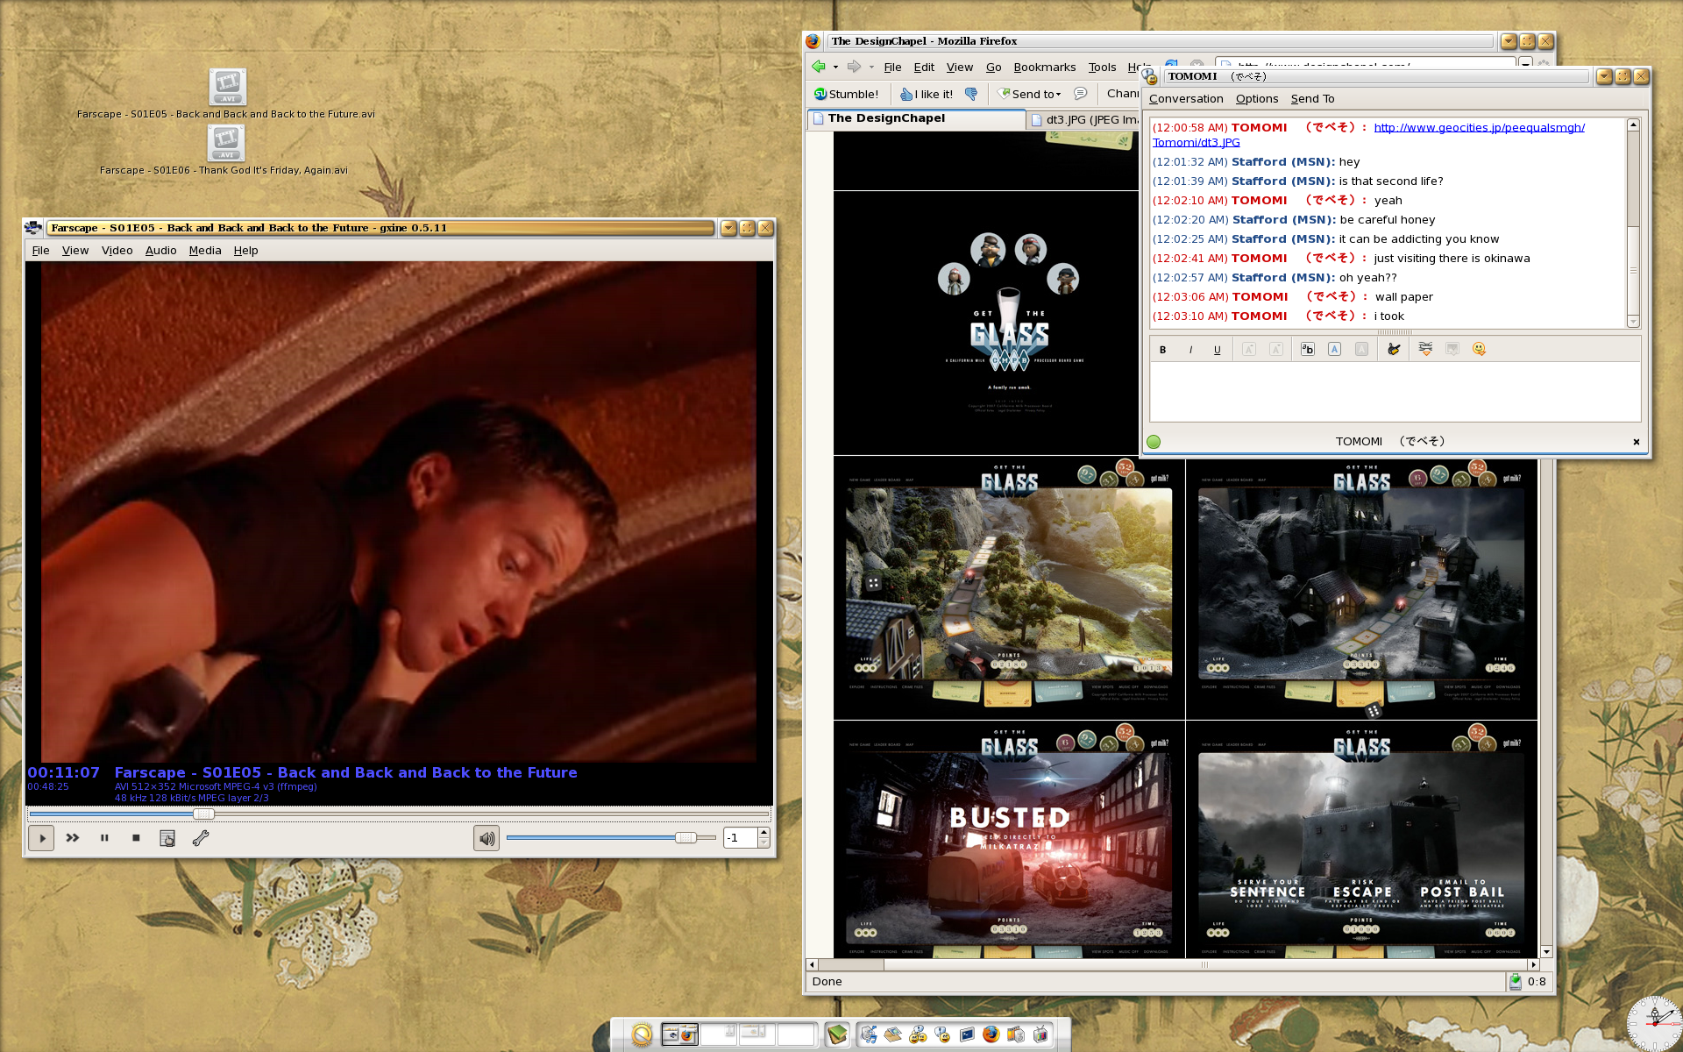Toggle bold formatting in chat

coord(1163,350)
